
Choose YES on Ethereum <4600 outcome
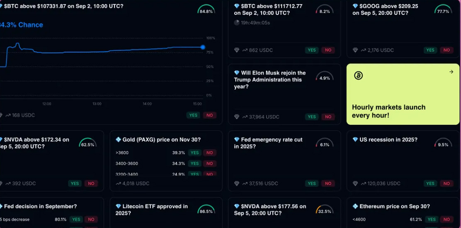click(x=432, y=219)
